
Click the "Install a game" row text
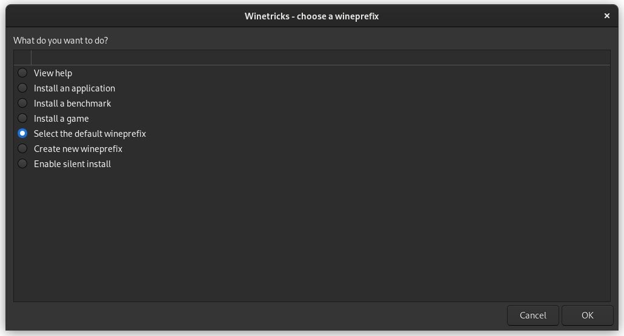click(61, 119)
